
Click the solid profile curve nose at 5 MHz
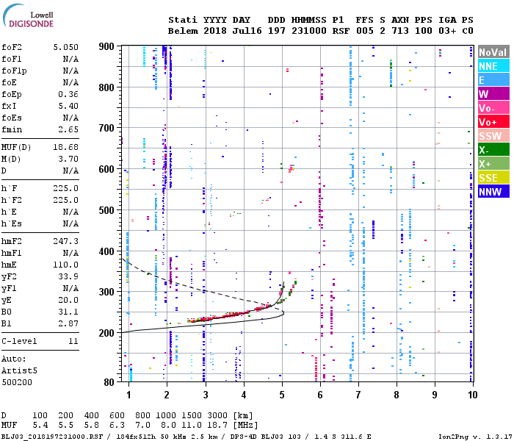click(x=283, y=313)
